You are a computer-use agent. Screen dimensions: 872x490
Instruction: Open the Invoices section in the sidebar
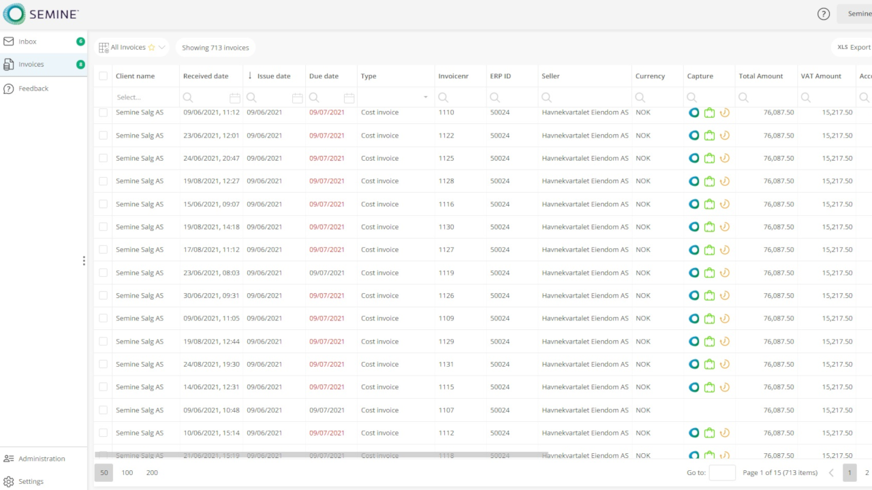pos(44,65)
